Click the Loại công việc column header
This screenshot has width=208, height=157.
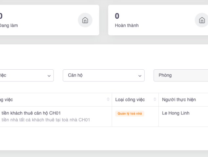pyautogui.click(x=130, y=100)
